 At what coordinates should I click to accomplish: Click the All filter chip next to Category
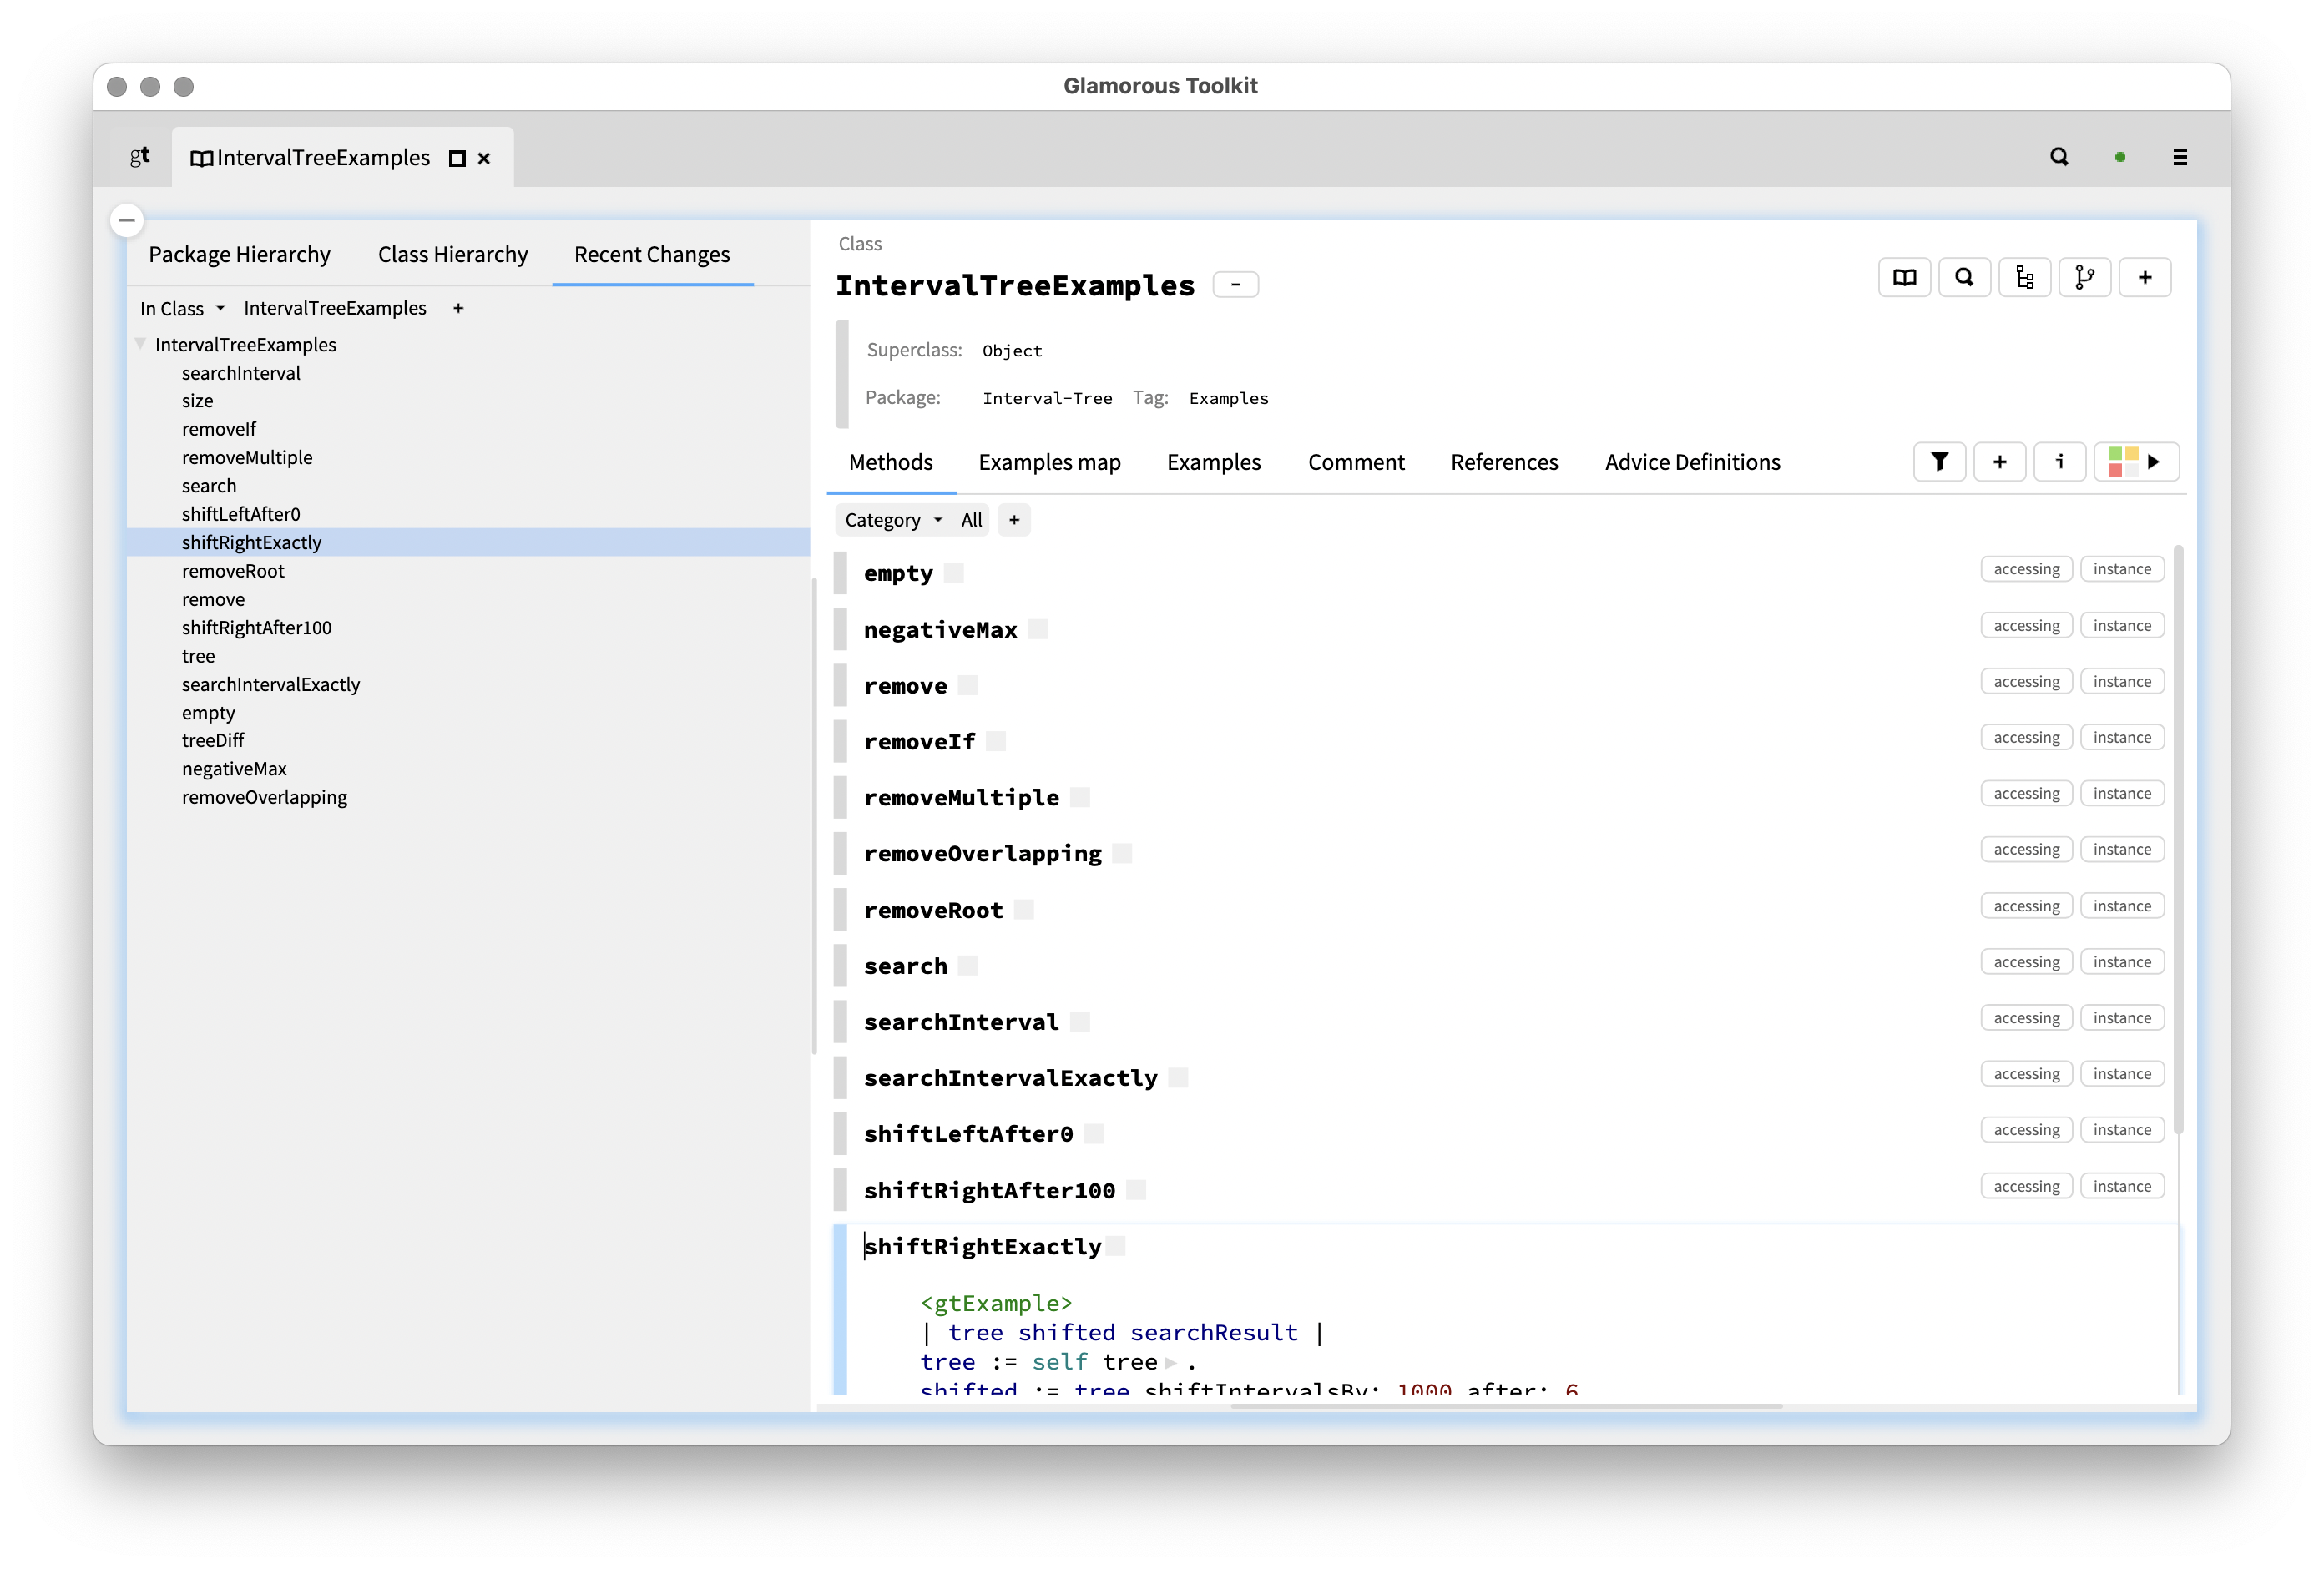coord(971,519)
